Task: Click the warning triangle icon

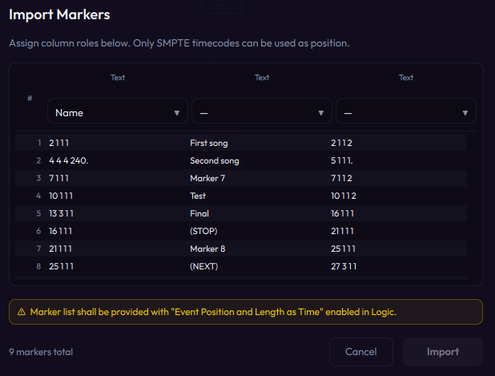Action: pos(22,312)
